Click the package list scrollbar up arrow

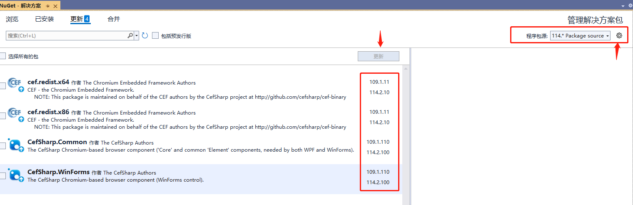click(406, 68)
